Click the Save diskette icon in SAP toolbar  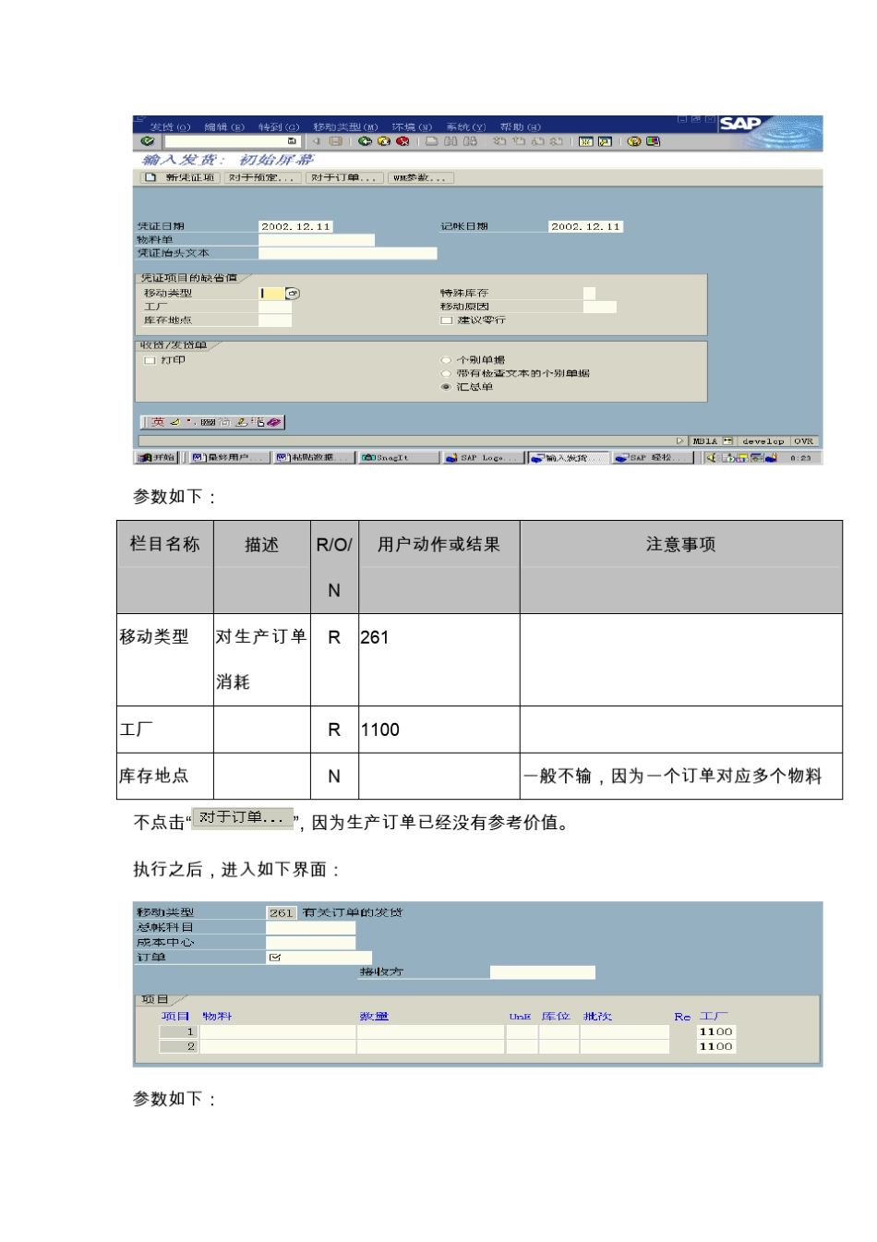point(336,141)
